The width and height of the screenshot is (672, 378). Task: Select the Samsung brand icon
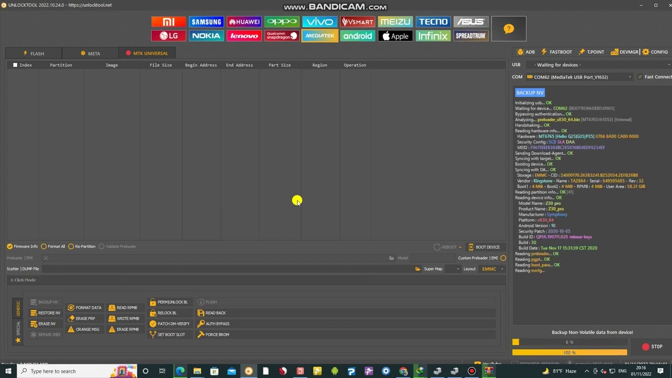206,22
